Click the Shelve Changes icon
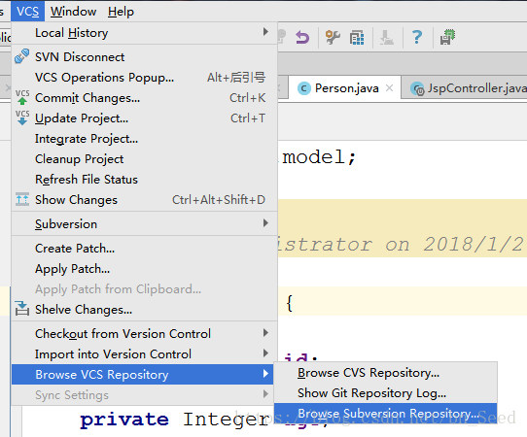The height and width of the screenshot is (437, 527). point(22,309)
